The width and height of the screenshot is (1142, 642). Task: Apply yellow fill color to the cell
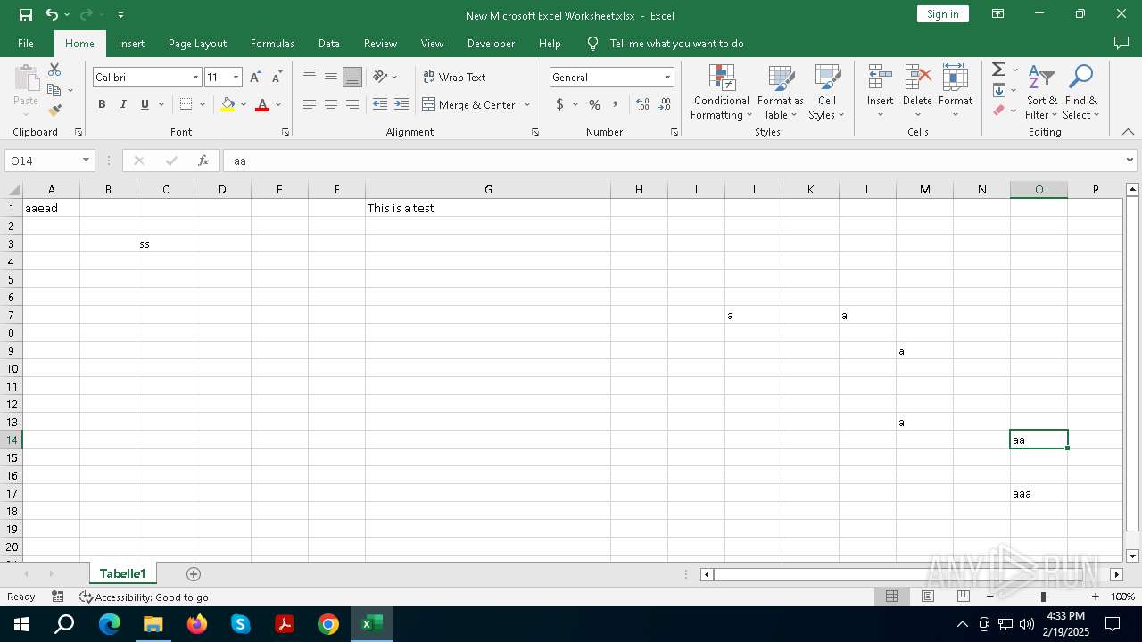(x=228, y=104)
